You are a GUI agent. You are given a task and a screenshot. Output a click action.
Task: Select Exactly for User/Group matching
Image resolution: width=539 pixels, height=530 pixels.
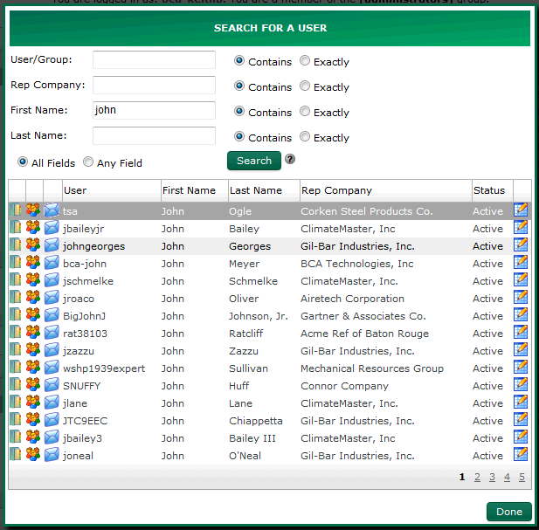pos(305,61)
